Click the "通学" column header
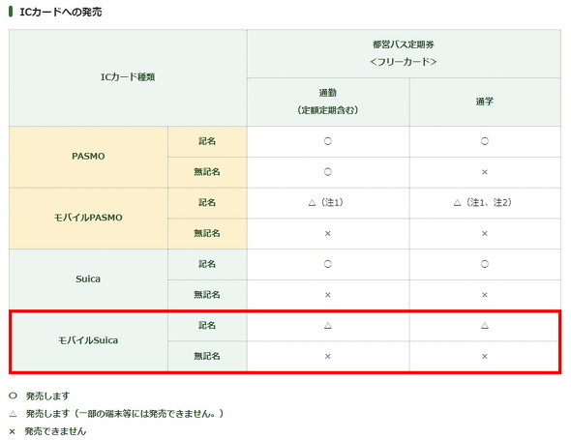This screenshot has height=440, width=571. tap(485, 102)
